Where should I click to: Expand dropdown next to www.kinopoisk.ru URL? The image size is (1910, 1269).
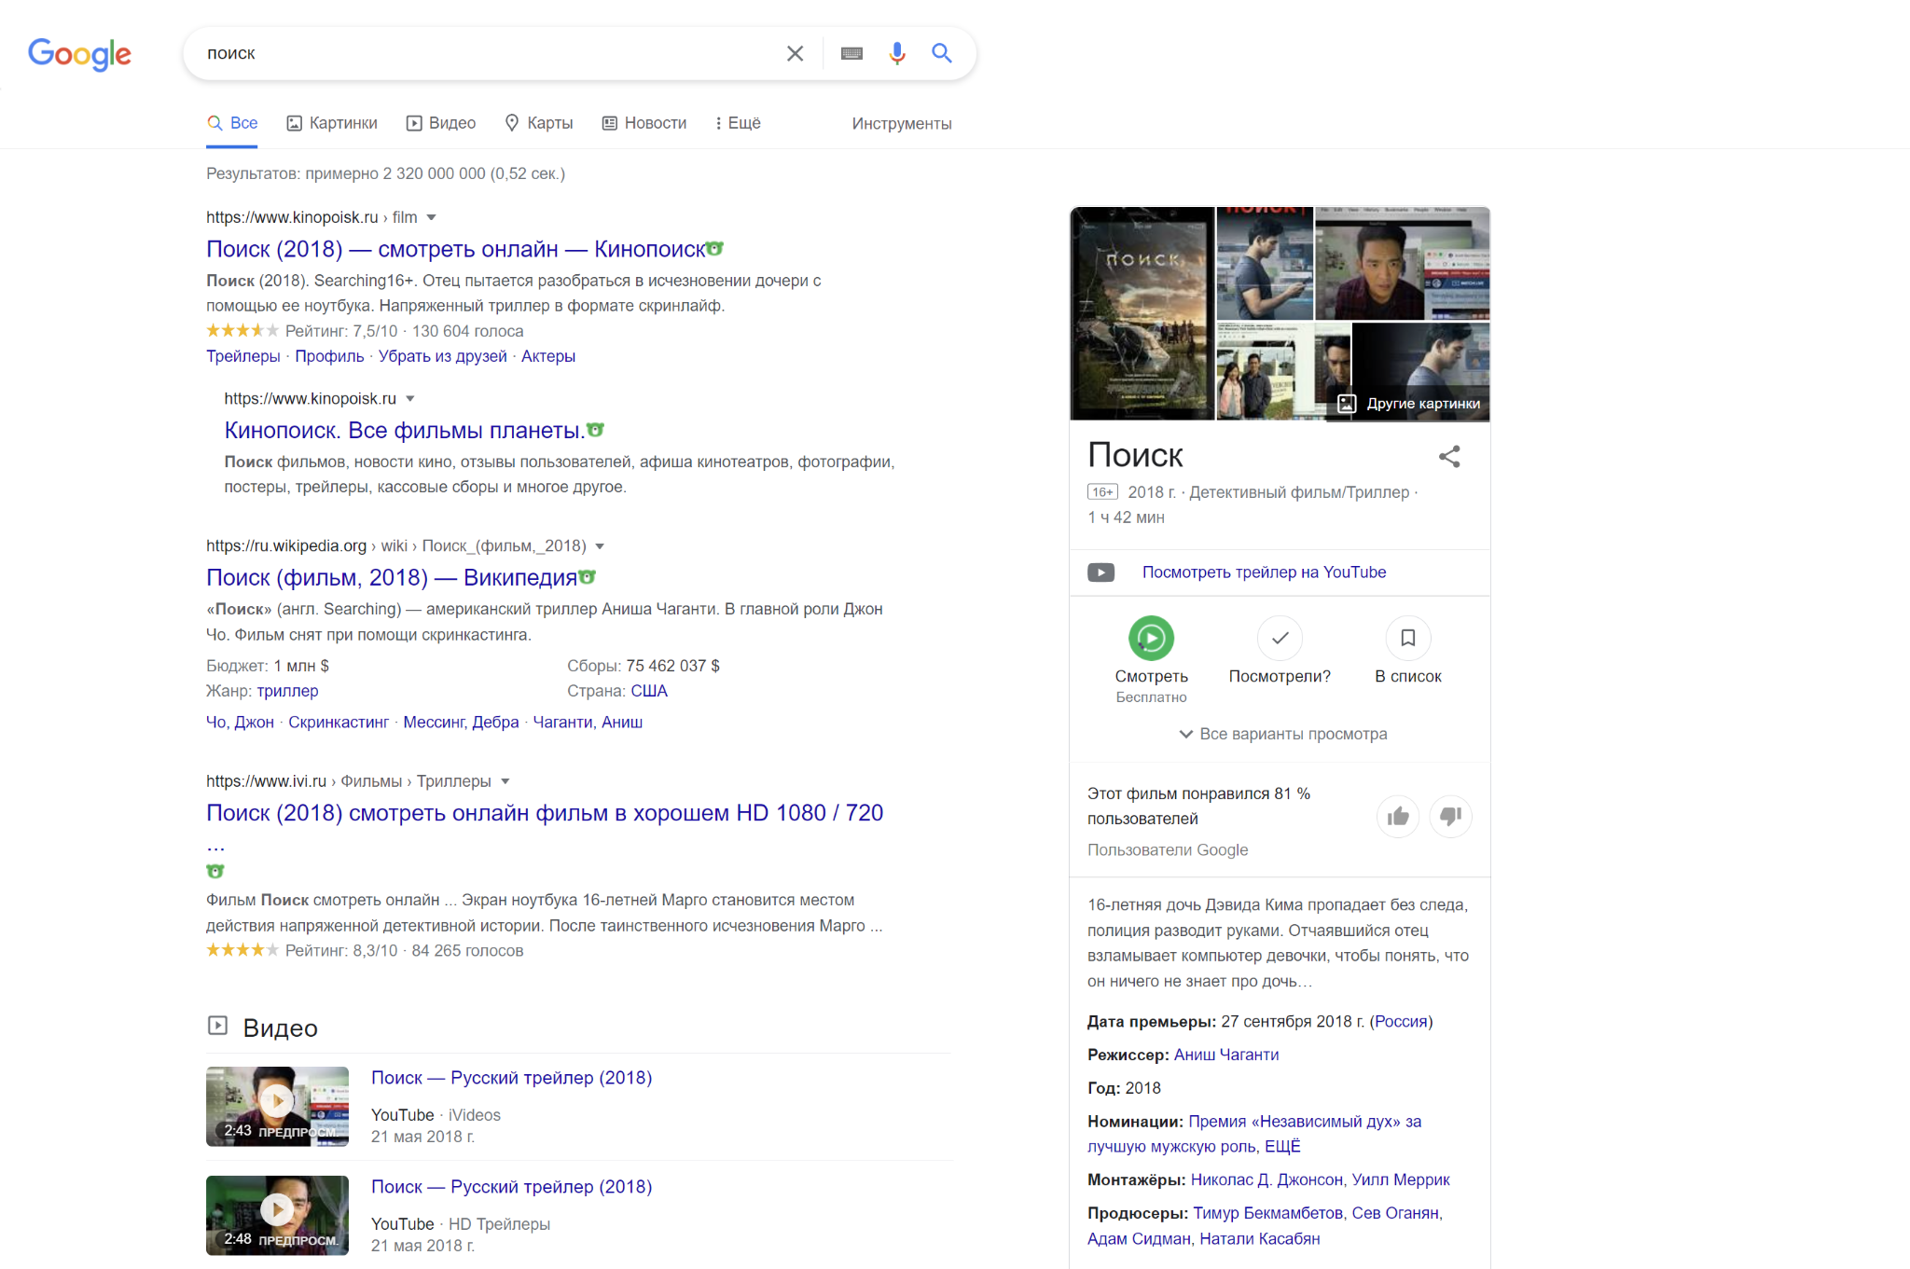[410, 398]
